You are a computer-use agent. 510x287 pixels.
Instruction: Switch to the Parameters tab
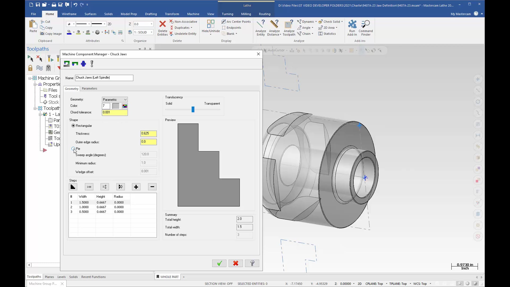(89, 88)
